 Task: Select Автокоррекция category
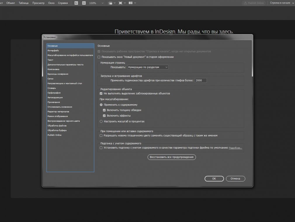70,97
